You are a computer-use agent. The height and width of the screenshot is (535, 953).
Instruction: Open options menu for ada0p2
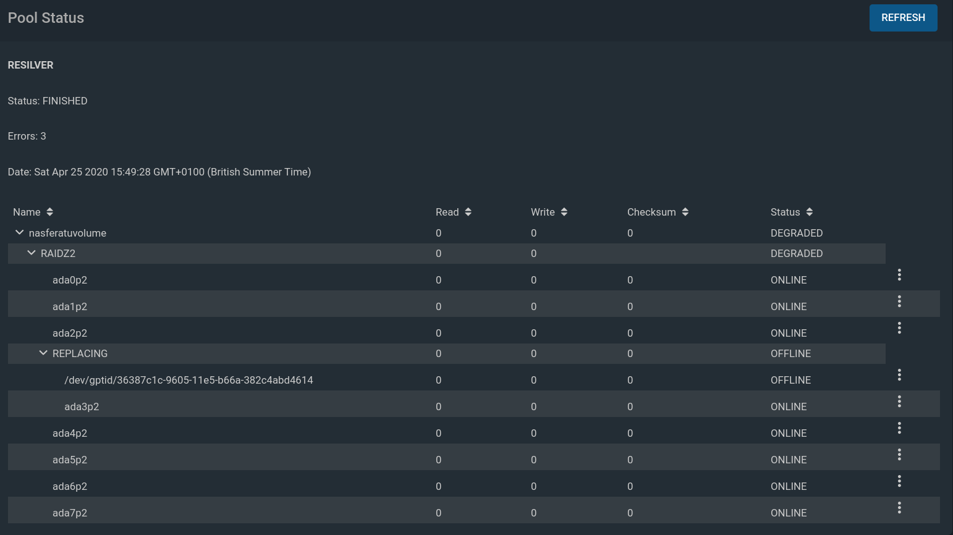pyautogui.click(x=899, y=275)
